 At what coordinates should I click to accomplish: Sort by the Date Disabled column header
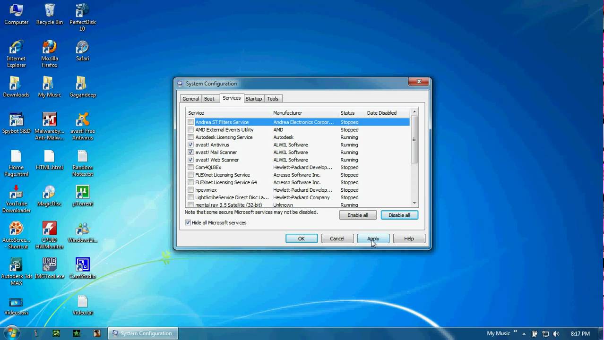click(387, 113)
